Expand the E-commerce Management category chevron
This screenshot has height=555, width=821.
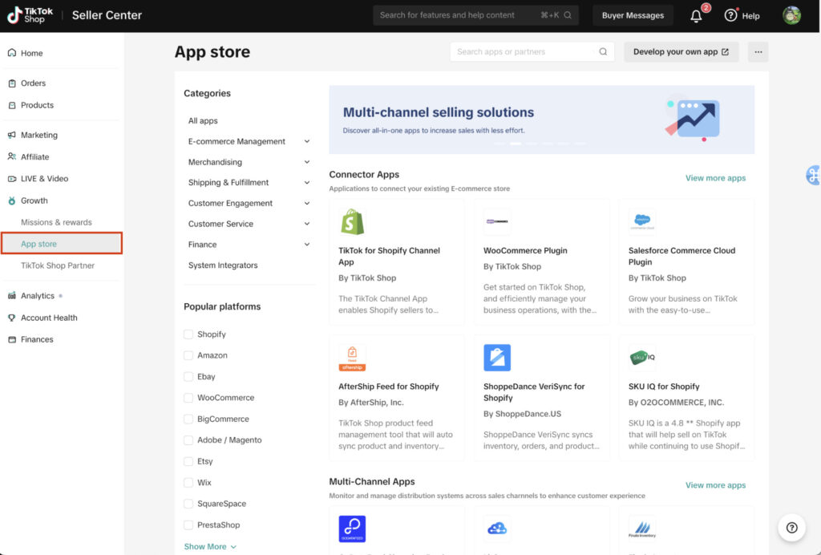coord(307,141)
